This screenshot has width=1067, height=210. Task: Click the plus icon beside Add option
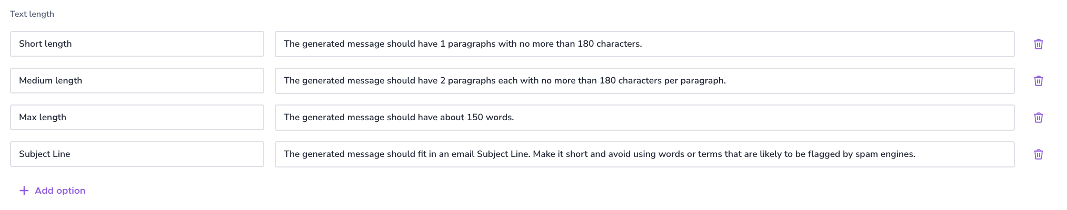coord(24,191)
